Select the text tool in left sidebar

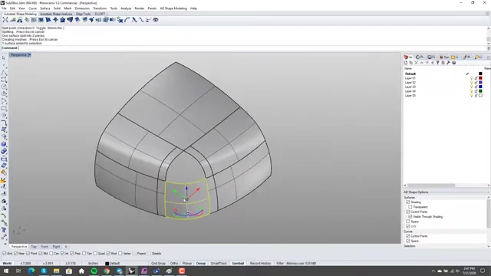point(4,230)
